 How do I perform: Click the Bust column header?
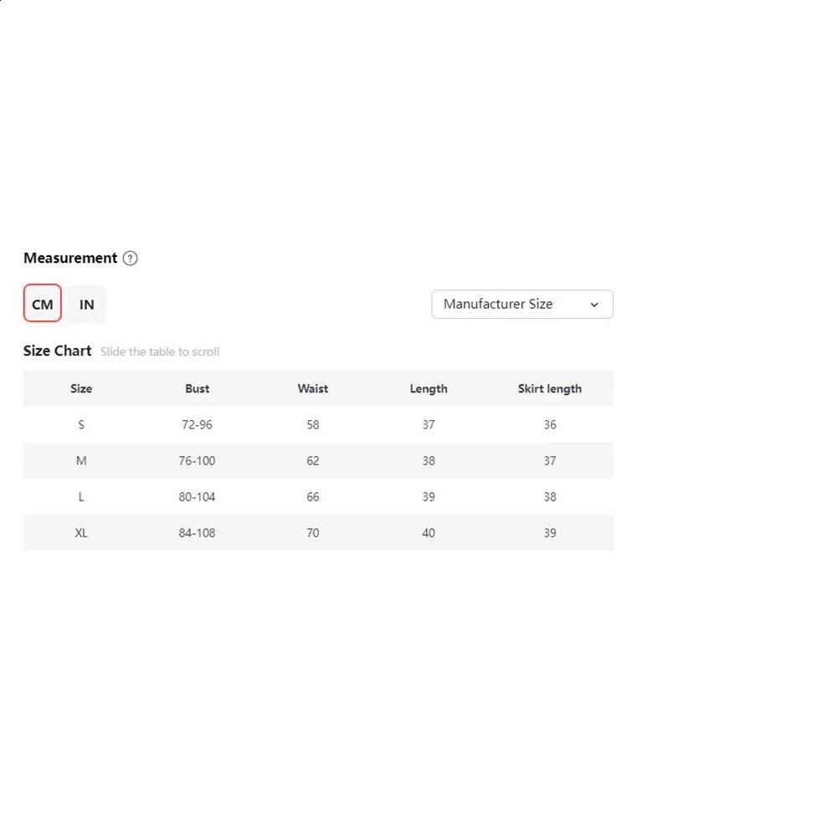click(x=198, y=388)
